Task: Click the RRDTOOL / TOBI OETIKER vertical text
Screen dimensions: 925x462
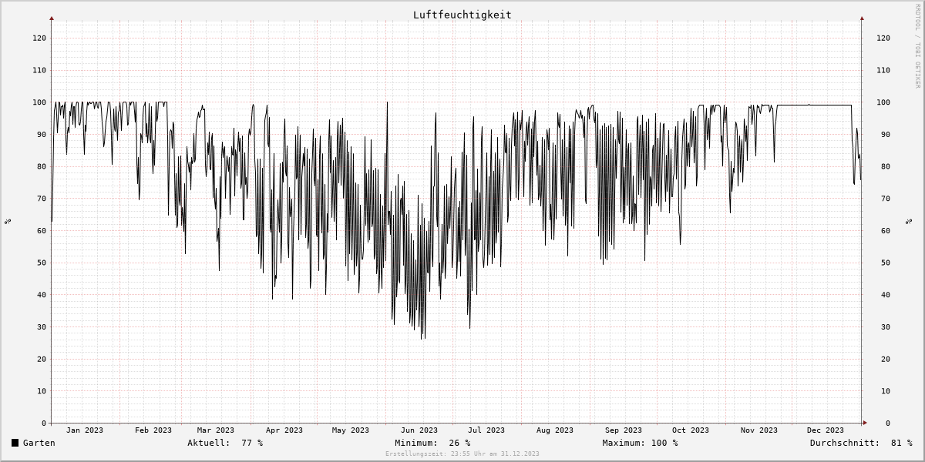Action: point(917,45)
